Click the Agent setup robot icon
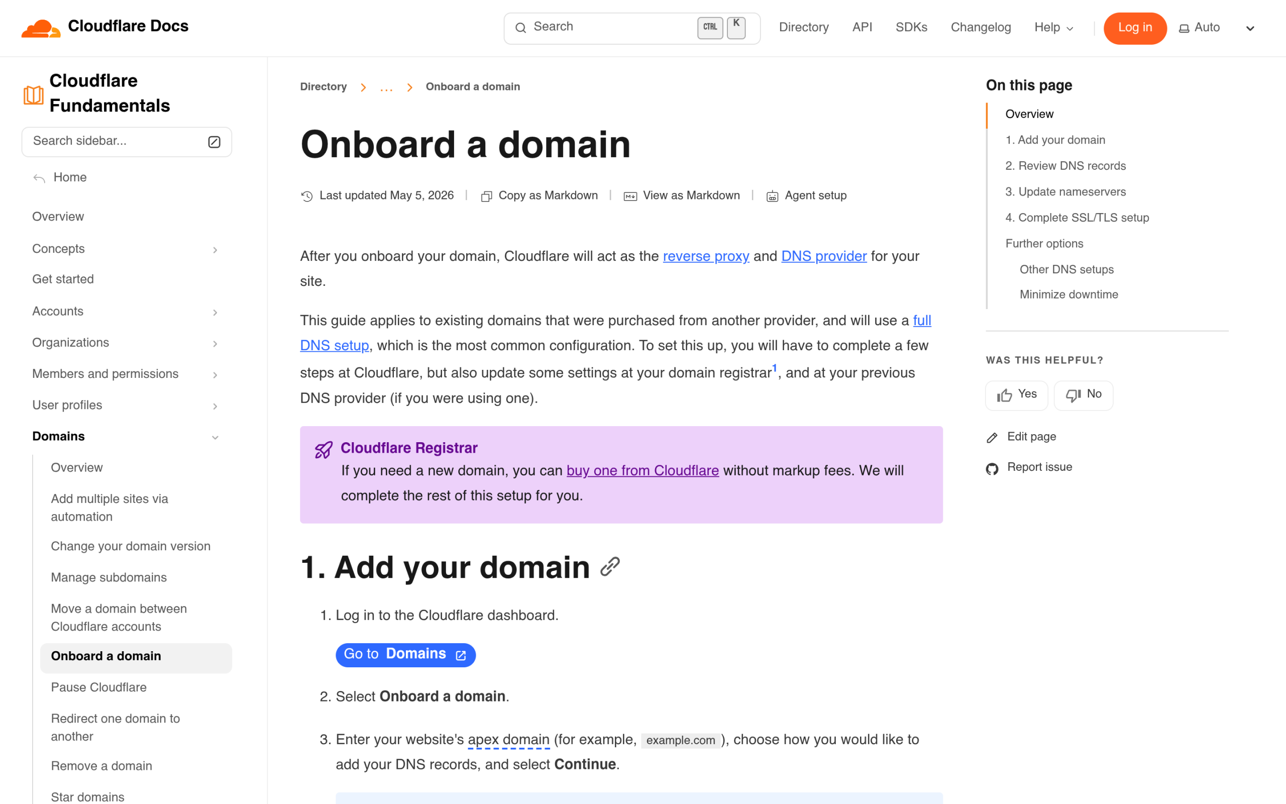The width and height of the screenshot is (1286, 804). click(772, 196)
